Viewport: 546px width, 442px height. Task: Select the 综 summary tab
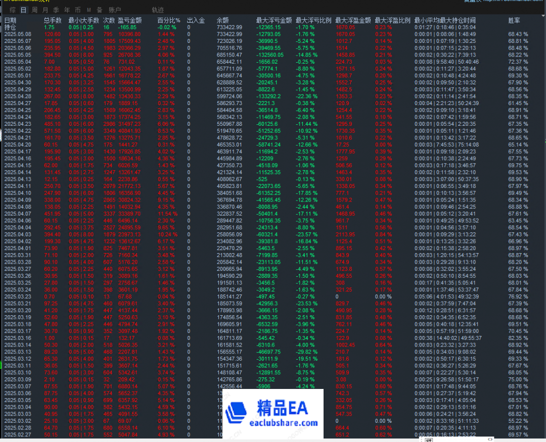12,10
